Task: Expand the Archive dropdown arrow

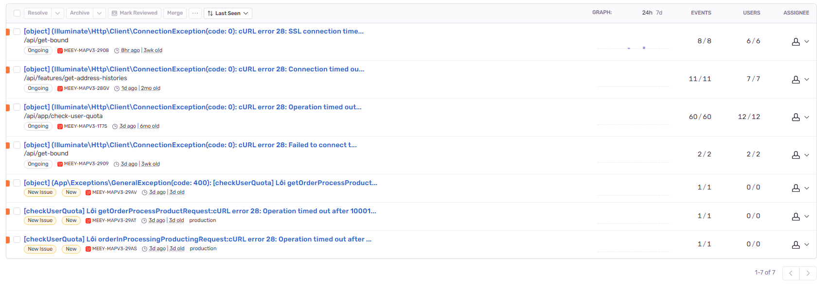Action: 99,13
